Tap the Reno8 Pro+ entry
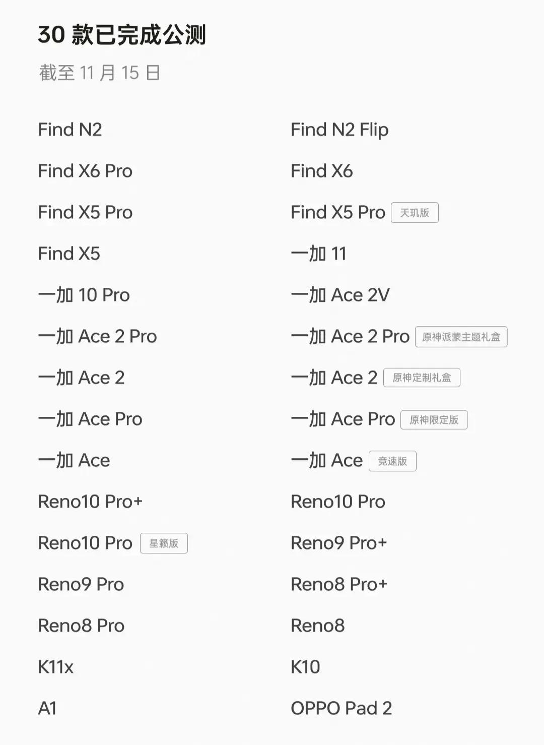Viewport: 544px width, 745px height. pos(339,584)
